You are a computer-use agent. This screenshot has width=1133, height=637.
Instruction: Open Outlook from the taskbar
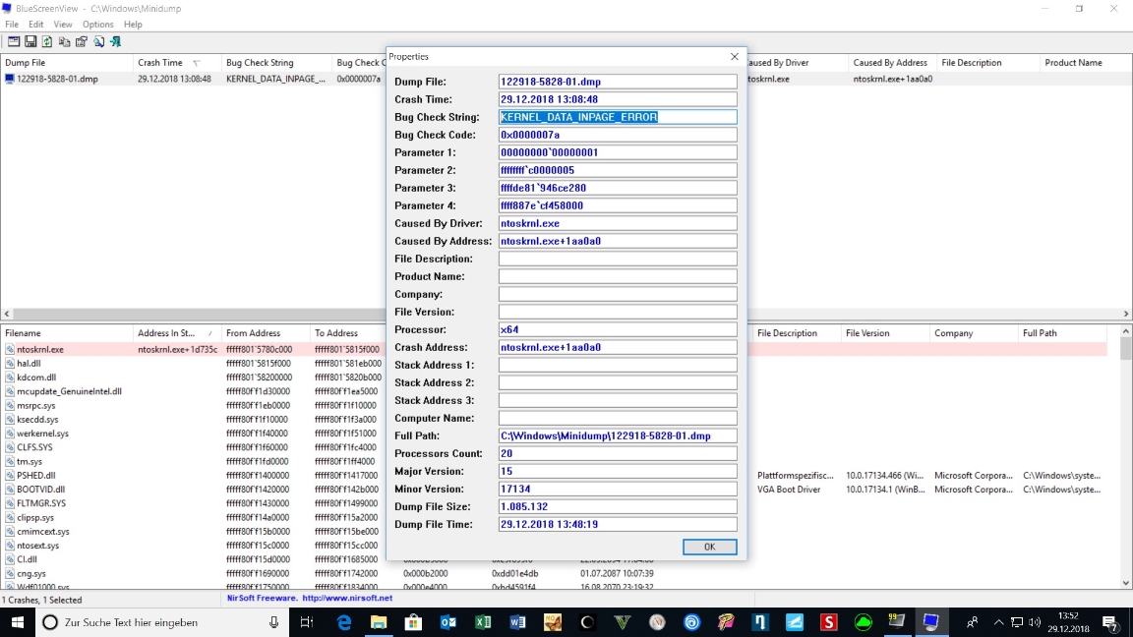coord(448,622)
